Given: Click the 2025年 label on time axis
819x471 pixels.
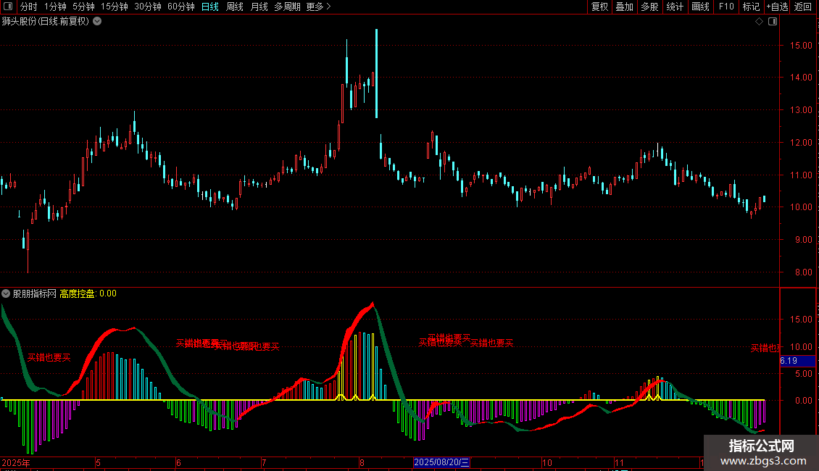Looking at the screenshot, I should [x=16, y=462].
